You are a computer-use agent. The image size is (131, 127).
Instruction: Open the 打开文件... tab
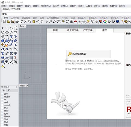click(89, 30)
